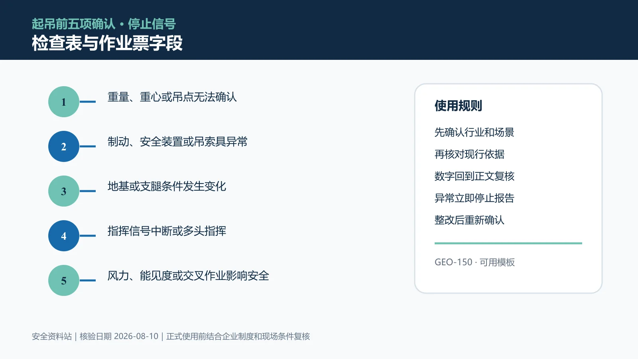Click the slide title 检查表与作业票字段
Image resolution: width=638 pixels, height=359 pixels.
107,43
